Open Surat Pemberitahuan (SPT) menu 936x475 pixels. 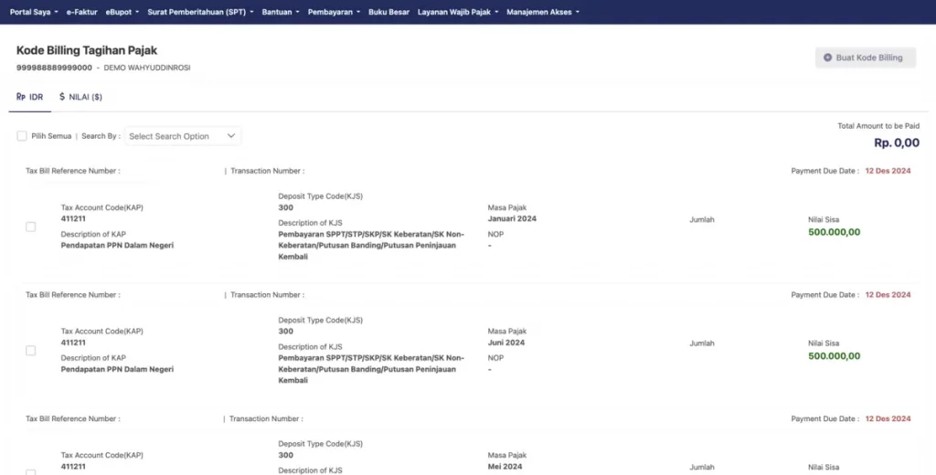(x=199, y=12)
